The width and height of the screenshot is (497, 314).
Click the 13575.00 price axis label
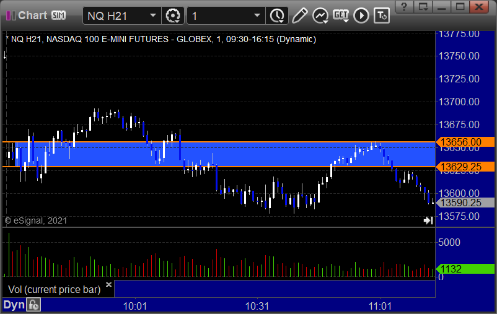(459, 216)
